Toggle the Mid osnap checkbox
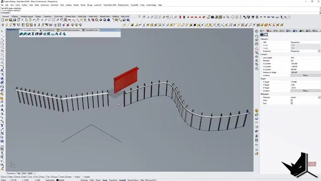This screenshot has height=181, width=321. coord(22,177)
